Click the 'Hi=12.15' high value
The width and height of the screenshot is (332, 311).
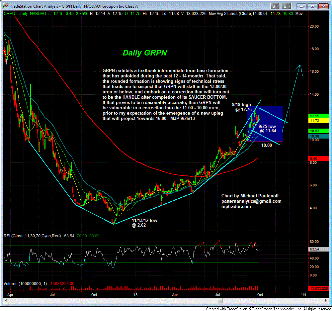151,14
